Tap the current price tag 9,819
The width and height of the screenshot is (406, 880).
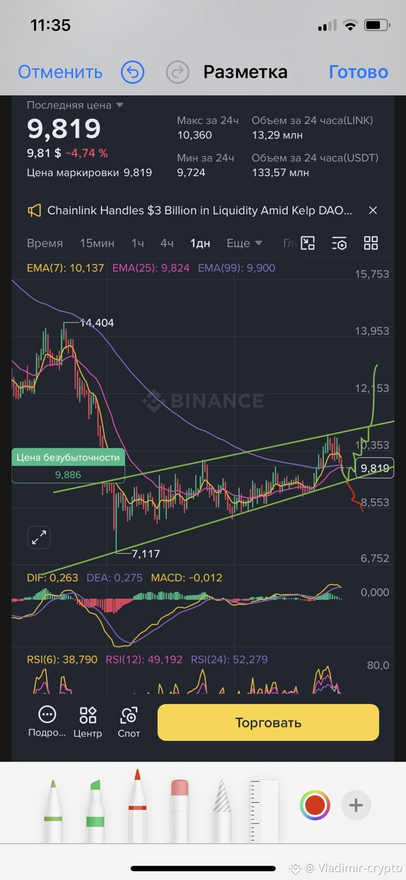pyautogui.click(x=374, y=468)
